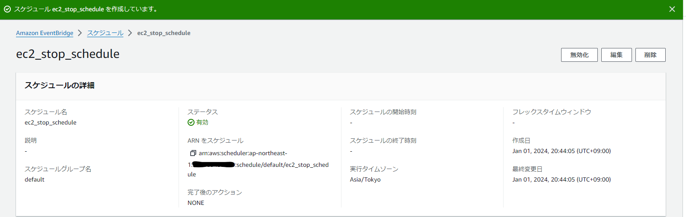Click the 作成日 date value
The width and height of the screenshot is (686, 217).
[x=562, y=151]
